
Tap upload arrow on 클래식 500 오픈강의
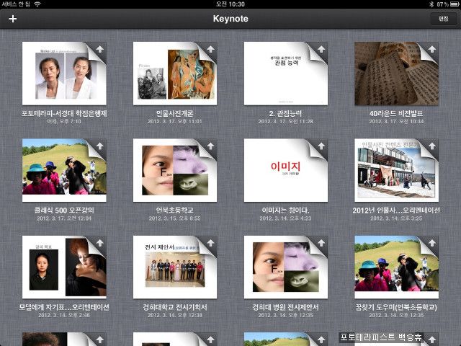(100, 146)
